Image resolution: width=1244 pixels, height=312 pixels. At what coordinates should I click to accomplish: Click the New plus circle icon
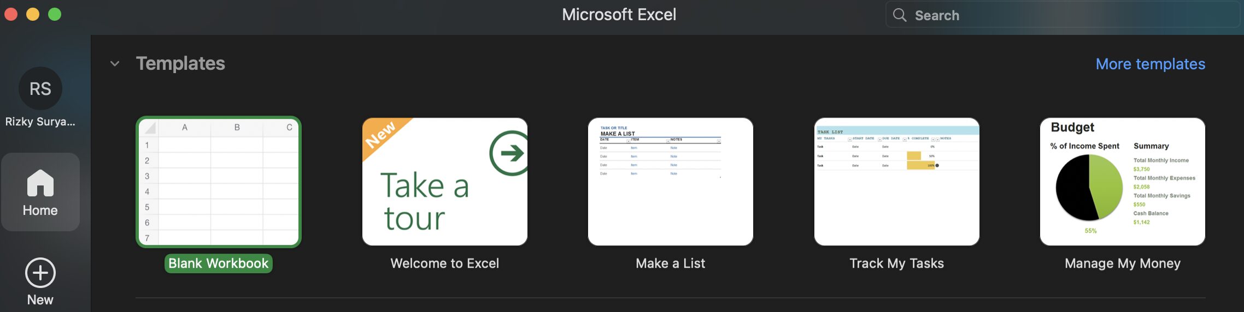(40, 273)
